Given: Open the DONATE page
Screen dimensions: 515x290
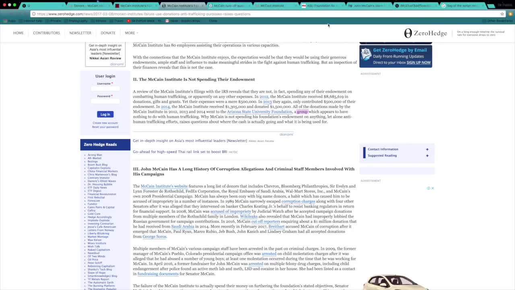Looking at the screenshot, I should tap(108, 33).
